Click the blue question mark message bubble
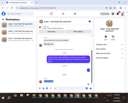 88,70
